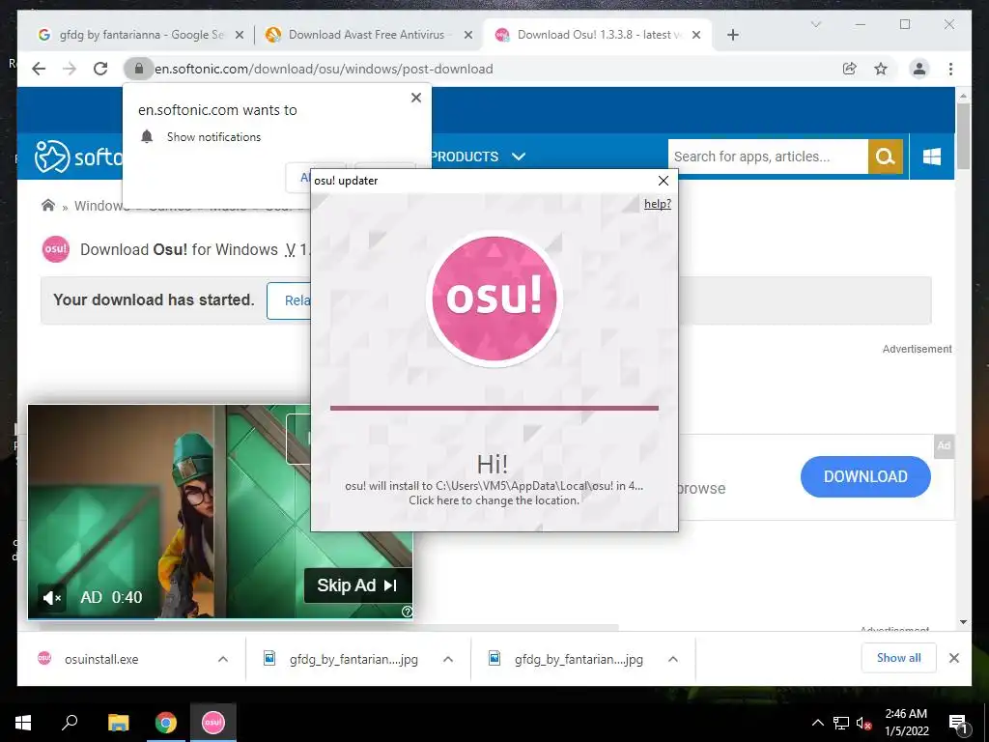Go back to the previous page

pyautogui.click(x=39, y=69)
